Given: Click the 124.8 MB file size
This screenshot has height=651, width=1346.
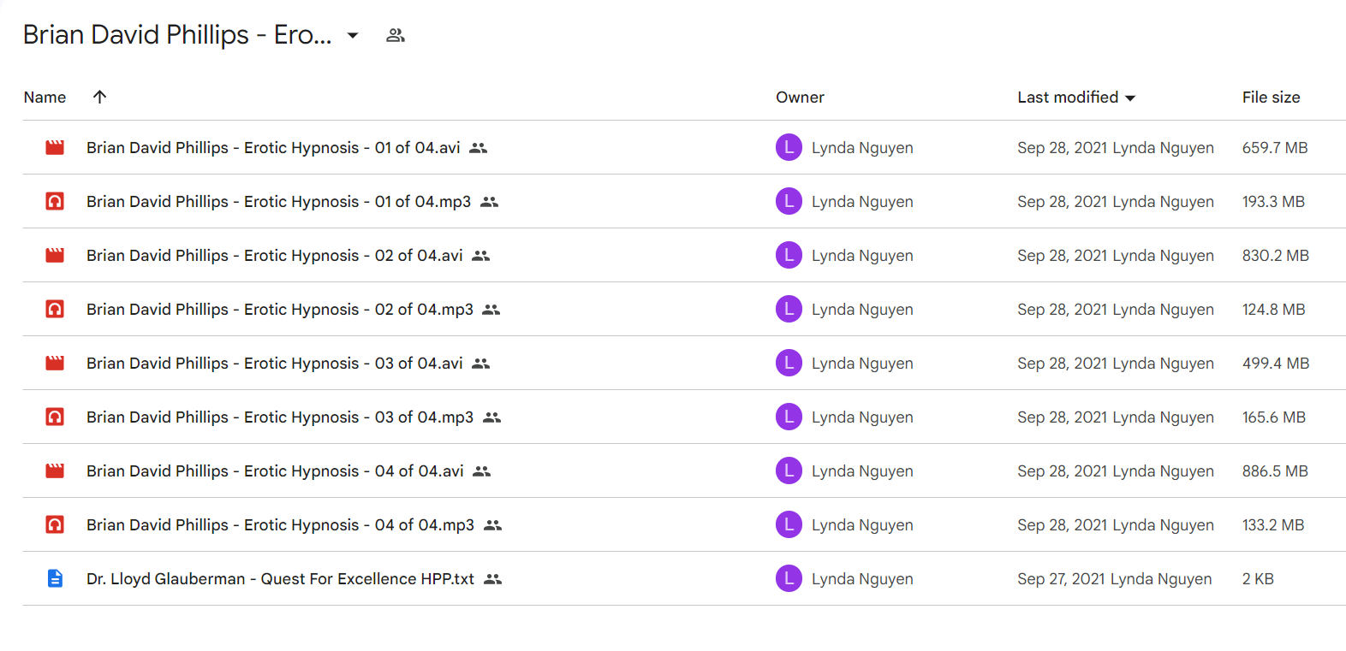Looking at the screenshot, I should point(1274,310).
